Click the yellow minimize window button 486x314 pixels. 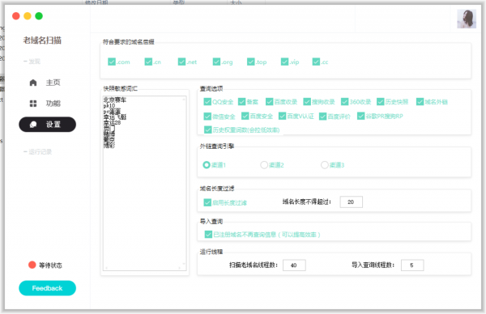tap(28, 16)
